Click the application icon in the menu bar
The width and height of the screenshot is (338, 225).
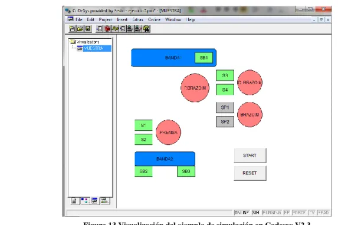(70, 19)
